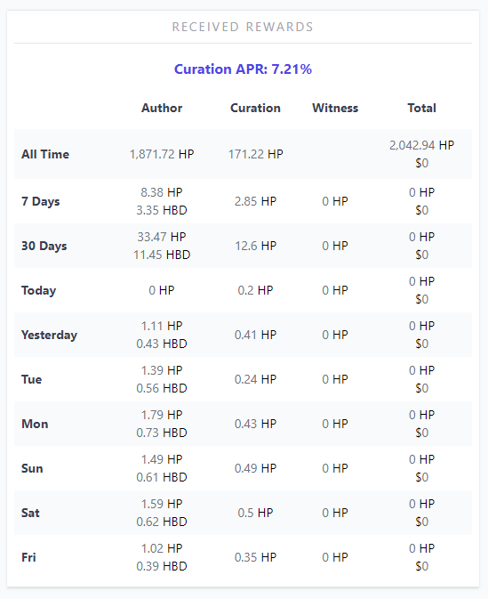Click the 171.22 HP all-time curation value
Image resolution: width=488 pixels, height=599 pixels.
click(x=256, y=154)
